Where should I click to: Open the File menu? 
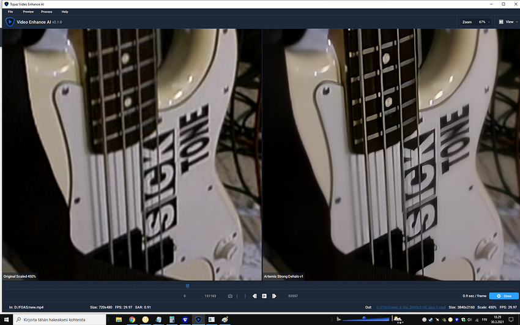10,12
